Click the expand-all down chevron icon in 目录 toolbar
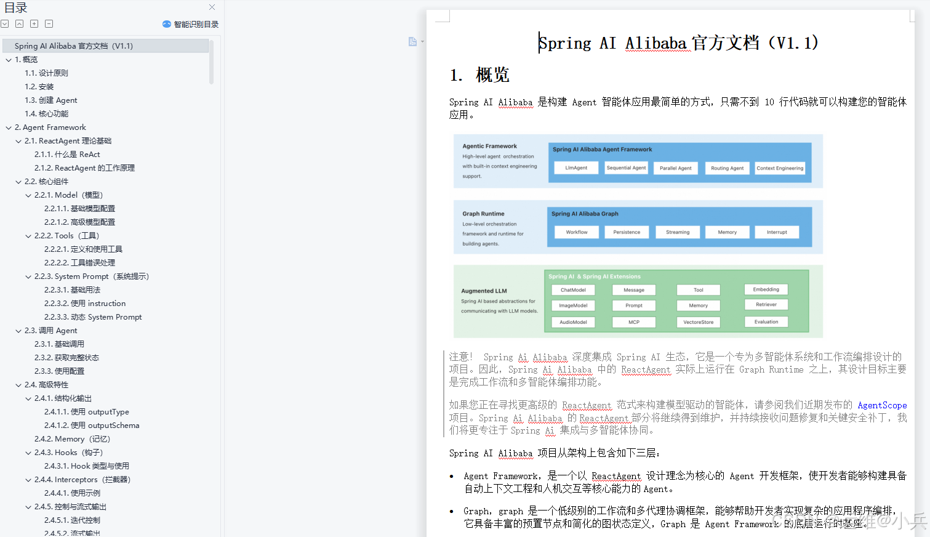Viewport: 930px width, 537px height. point(5,24)
